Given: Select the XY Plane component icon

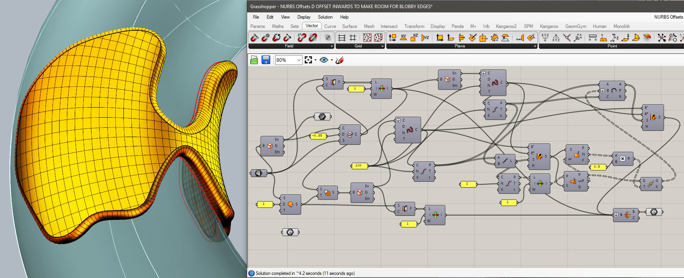Looking at the screenshot, I should tap(403, 37).
